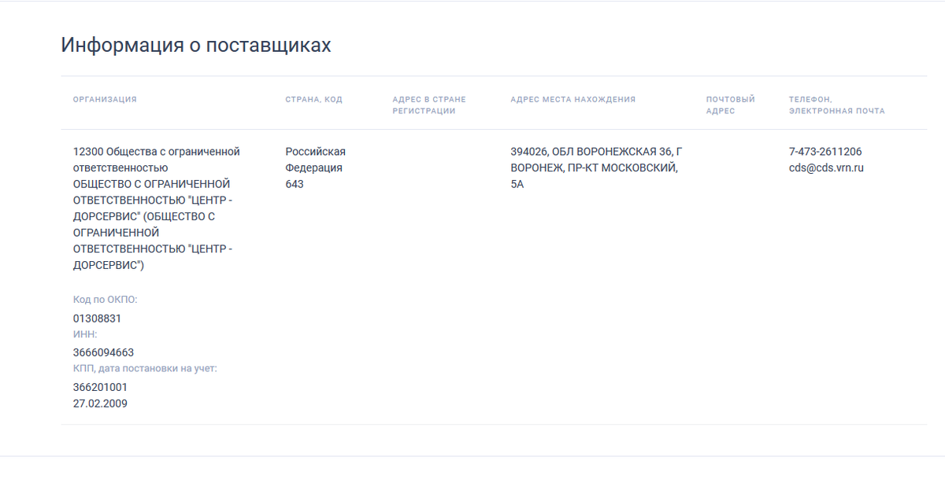945x479 pixels.
Task: Select label "ИНН:"
Action: pos(85,334)
